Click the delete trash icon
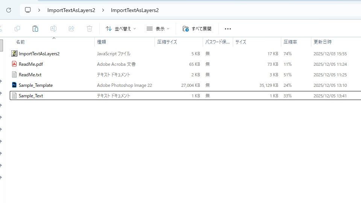 89,29
